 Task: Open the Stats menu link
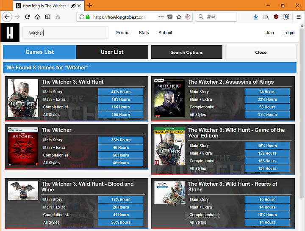(144, 33)
